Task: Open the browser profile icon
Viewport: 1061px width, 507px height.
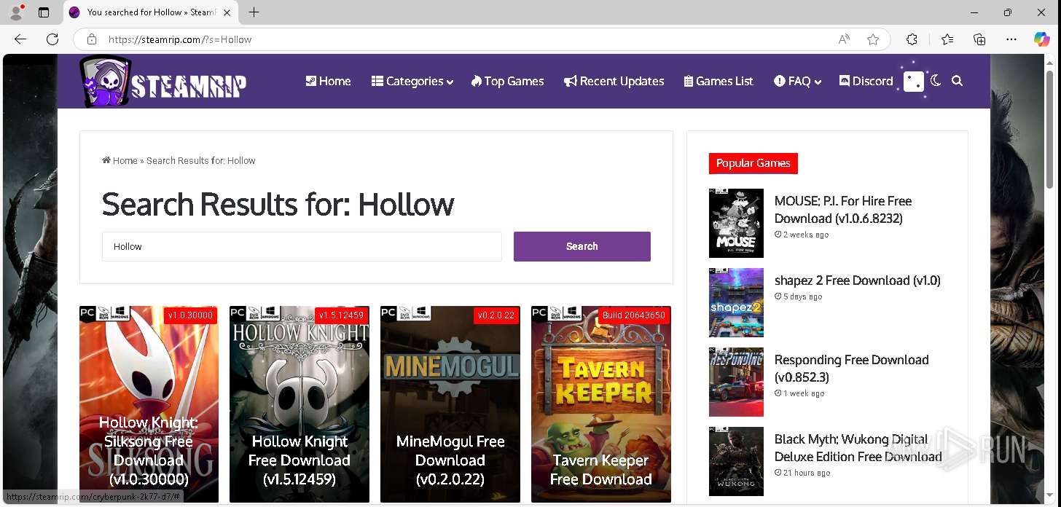Action: 16,12
